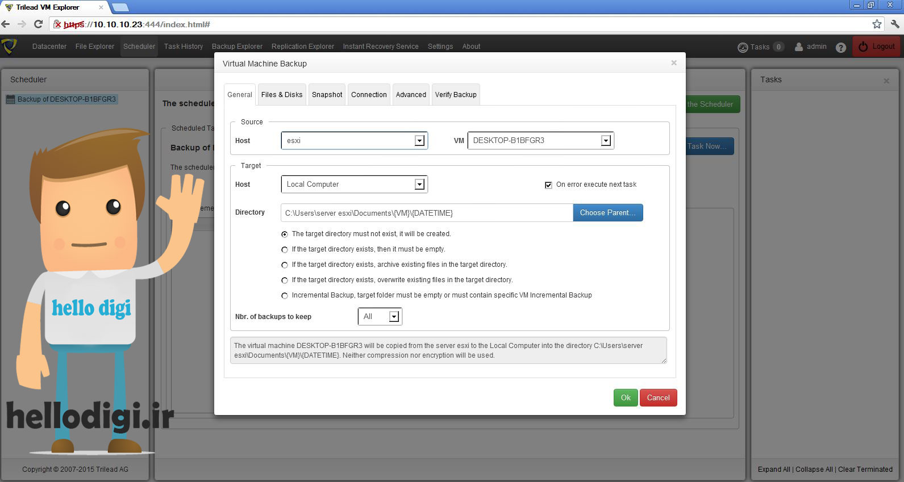Click the insecure certificate warning icon
904x482 pixels.
[x=57, y=24]
